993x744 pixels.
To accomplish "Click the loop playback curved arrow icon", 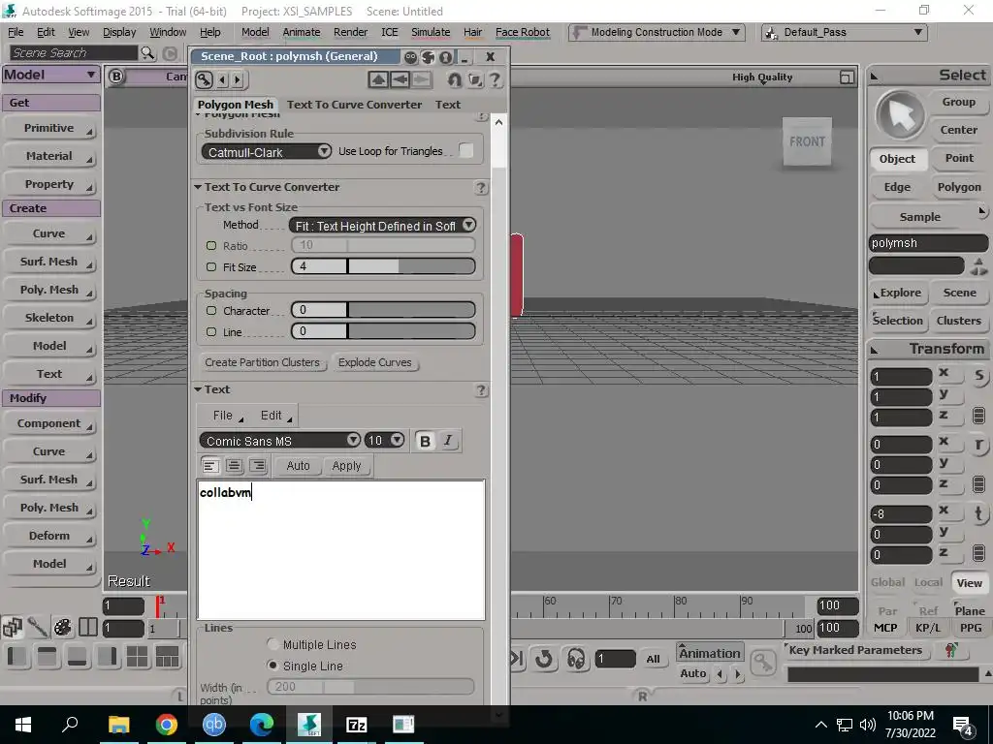I will coord(544,659).
